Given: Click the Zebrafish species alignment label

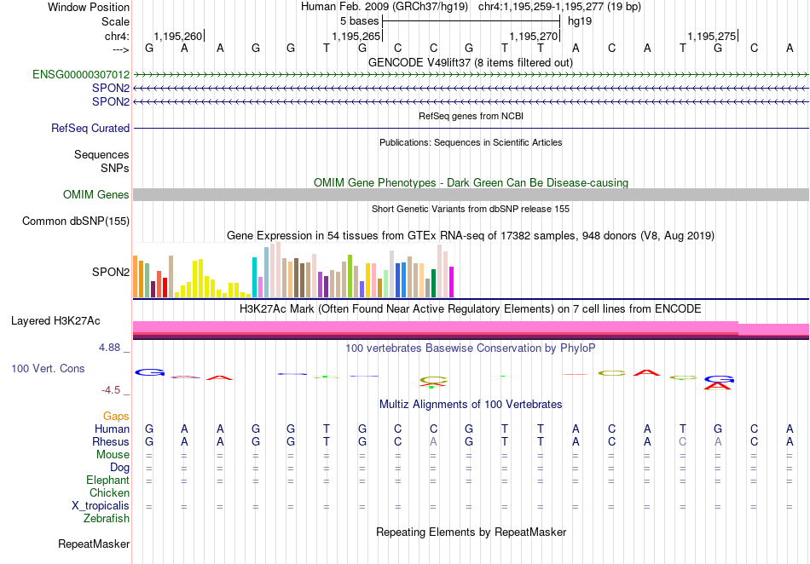Looking at the screenshot, I should click(107, 518).
